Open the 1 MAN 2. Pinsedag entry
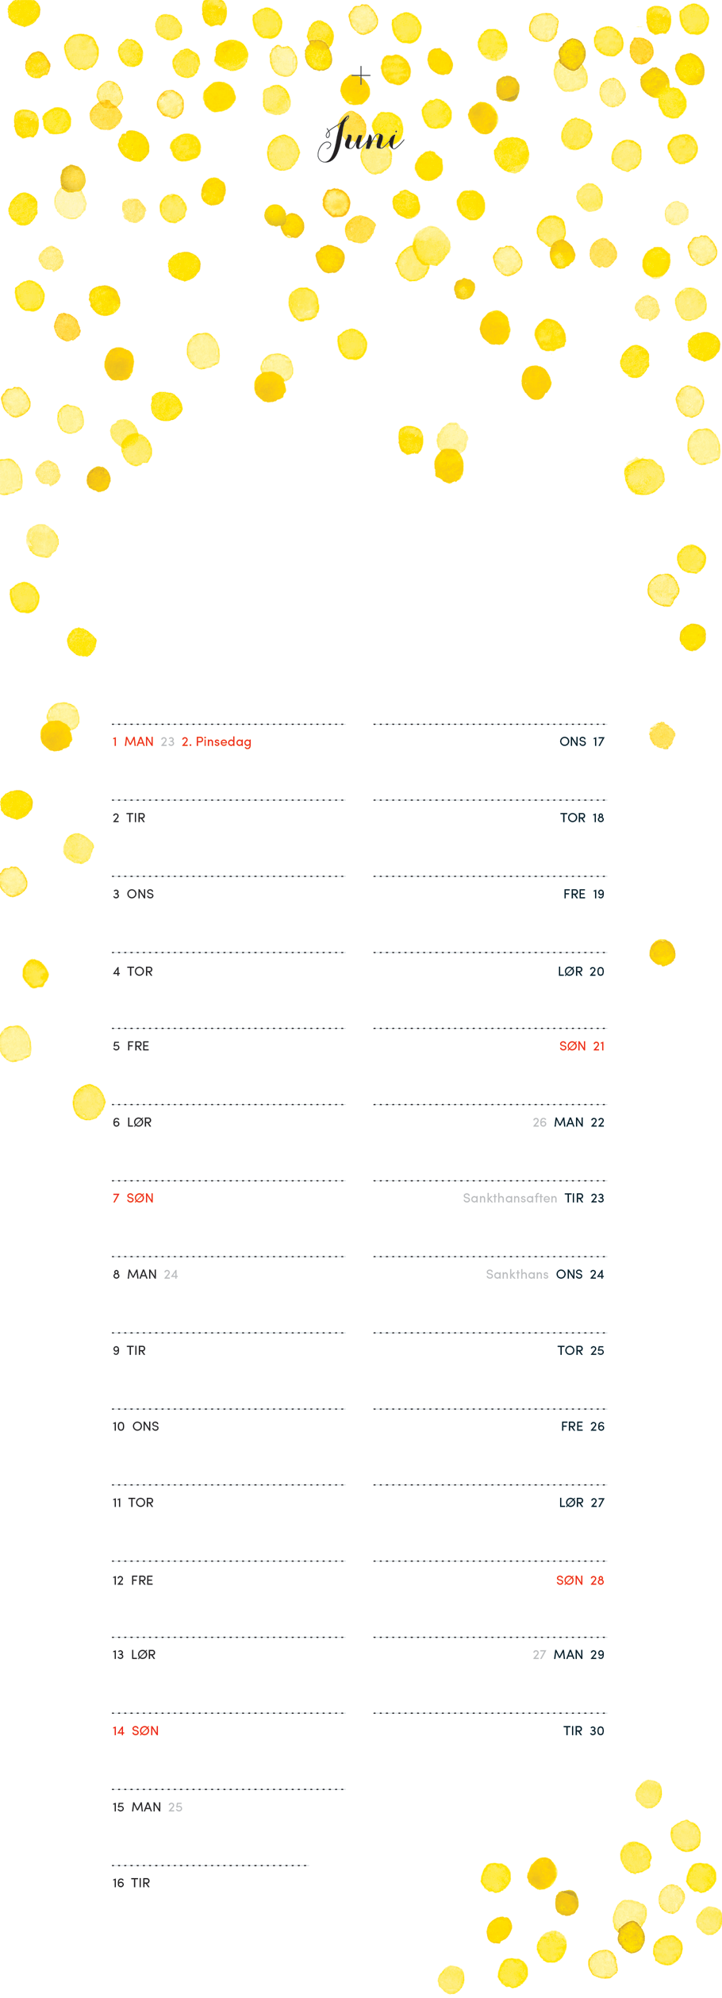 [182, 741]
